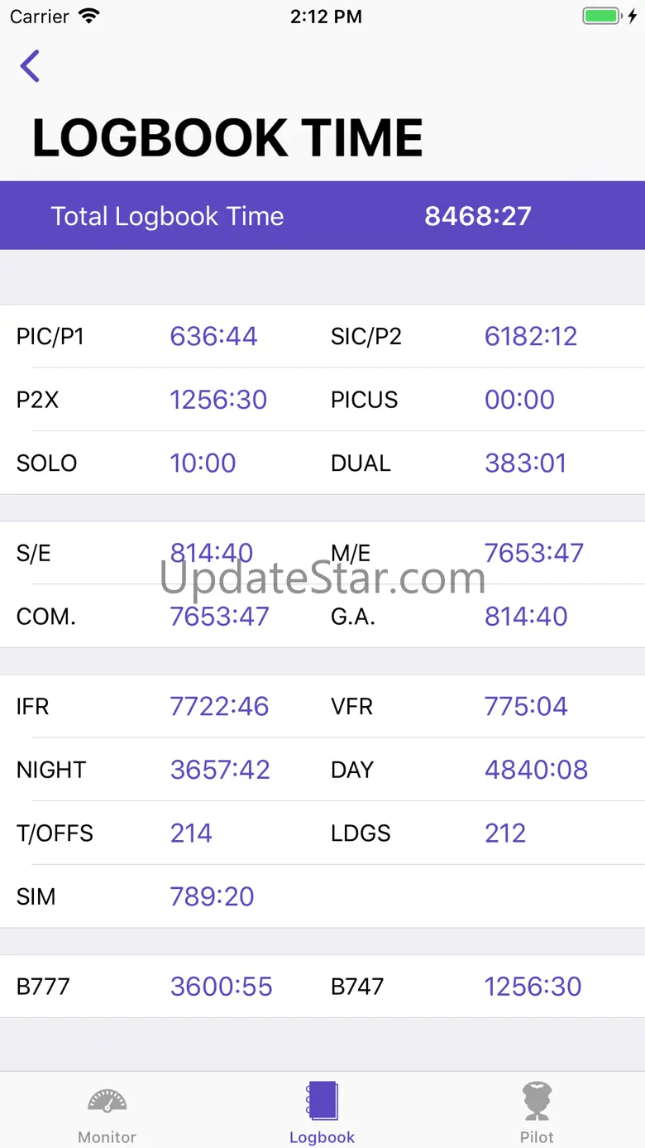Tap the IFR time 7722:46
This screenshot has height=1148, width=645.
point(219,706)
